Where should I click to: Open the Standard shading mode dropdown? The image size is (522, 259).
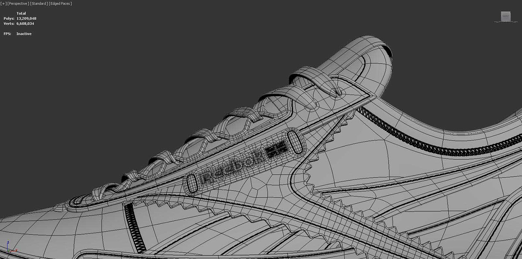click(x=38, y=3)
